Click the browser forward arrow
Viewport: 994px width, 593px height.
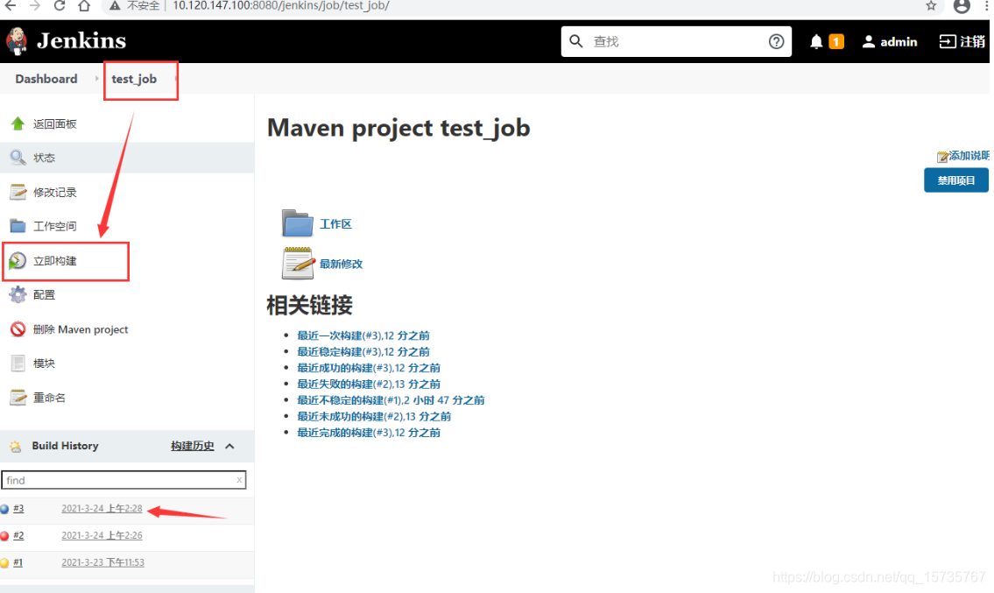pyautogui.click(x=35, y=6)
